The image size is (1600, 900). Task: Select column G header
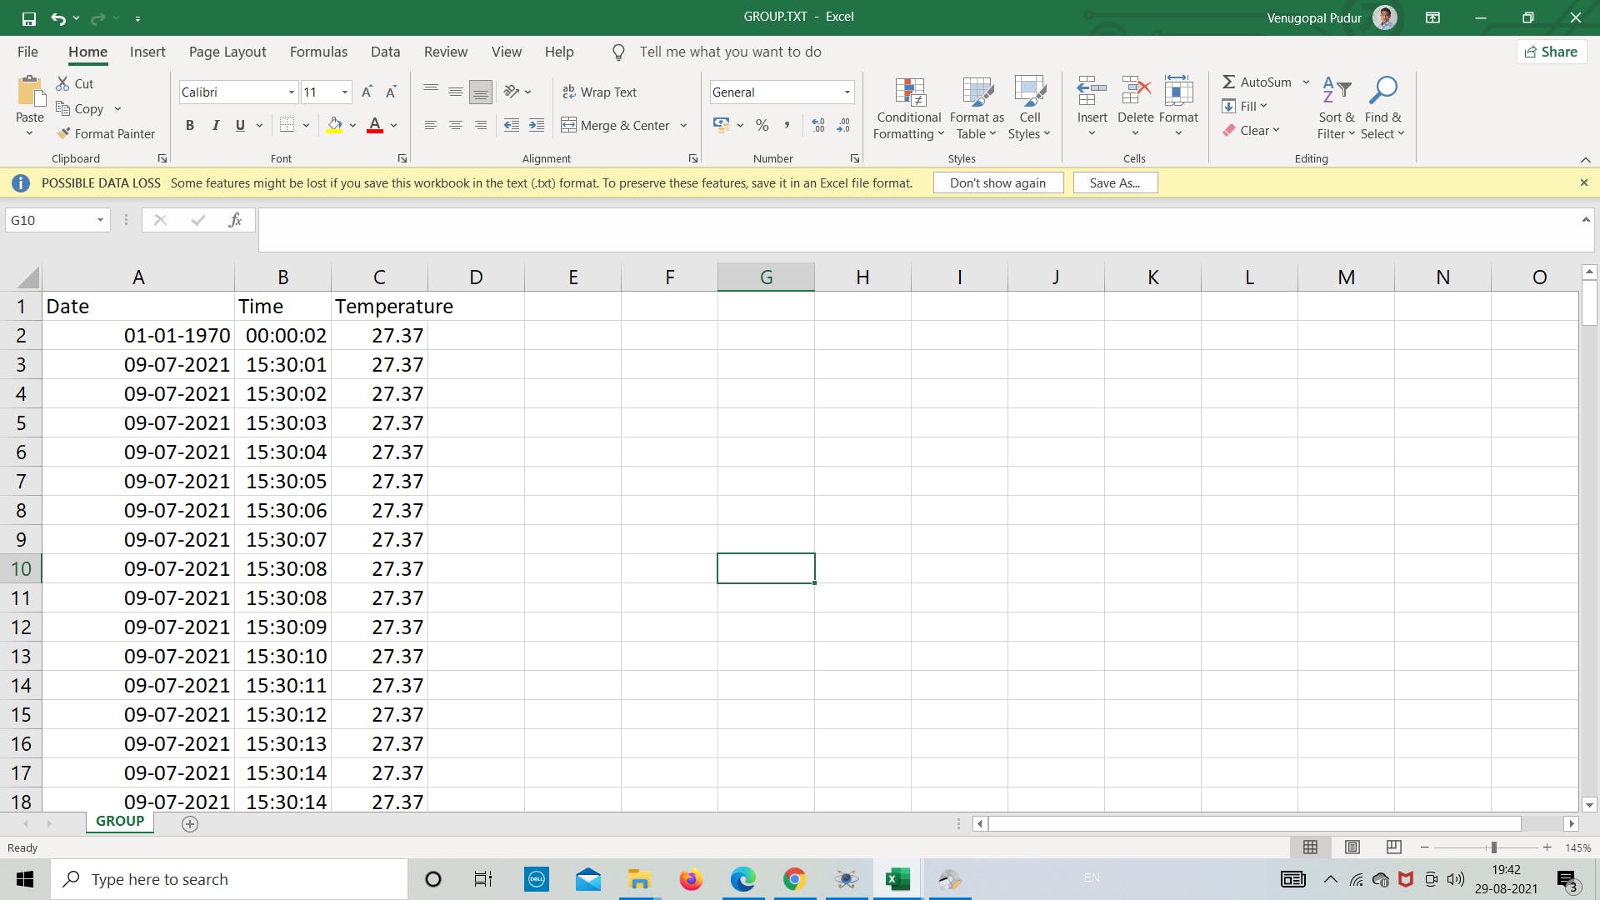coord(766,277)
